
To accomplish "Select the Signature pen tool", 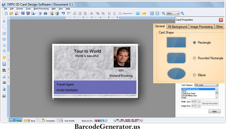I will (4, 76).
